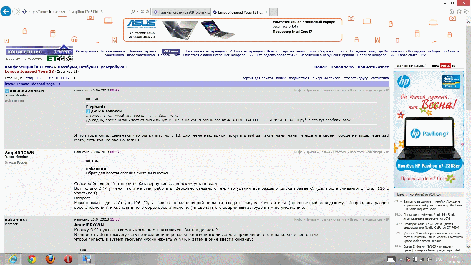Image resolution: width=471 pixels, height=265 pixels.
Task: Click отослать другу link
Action: pyautogui.click(x=355, y=78)
